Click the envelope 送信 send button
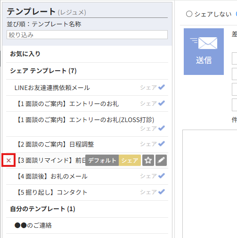The width and height of the screenshot is (237, 238). pos(204,51)
